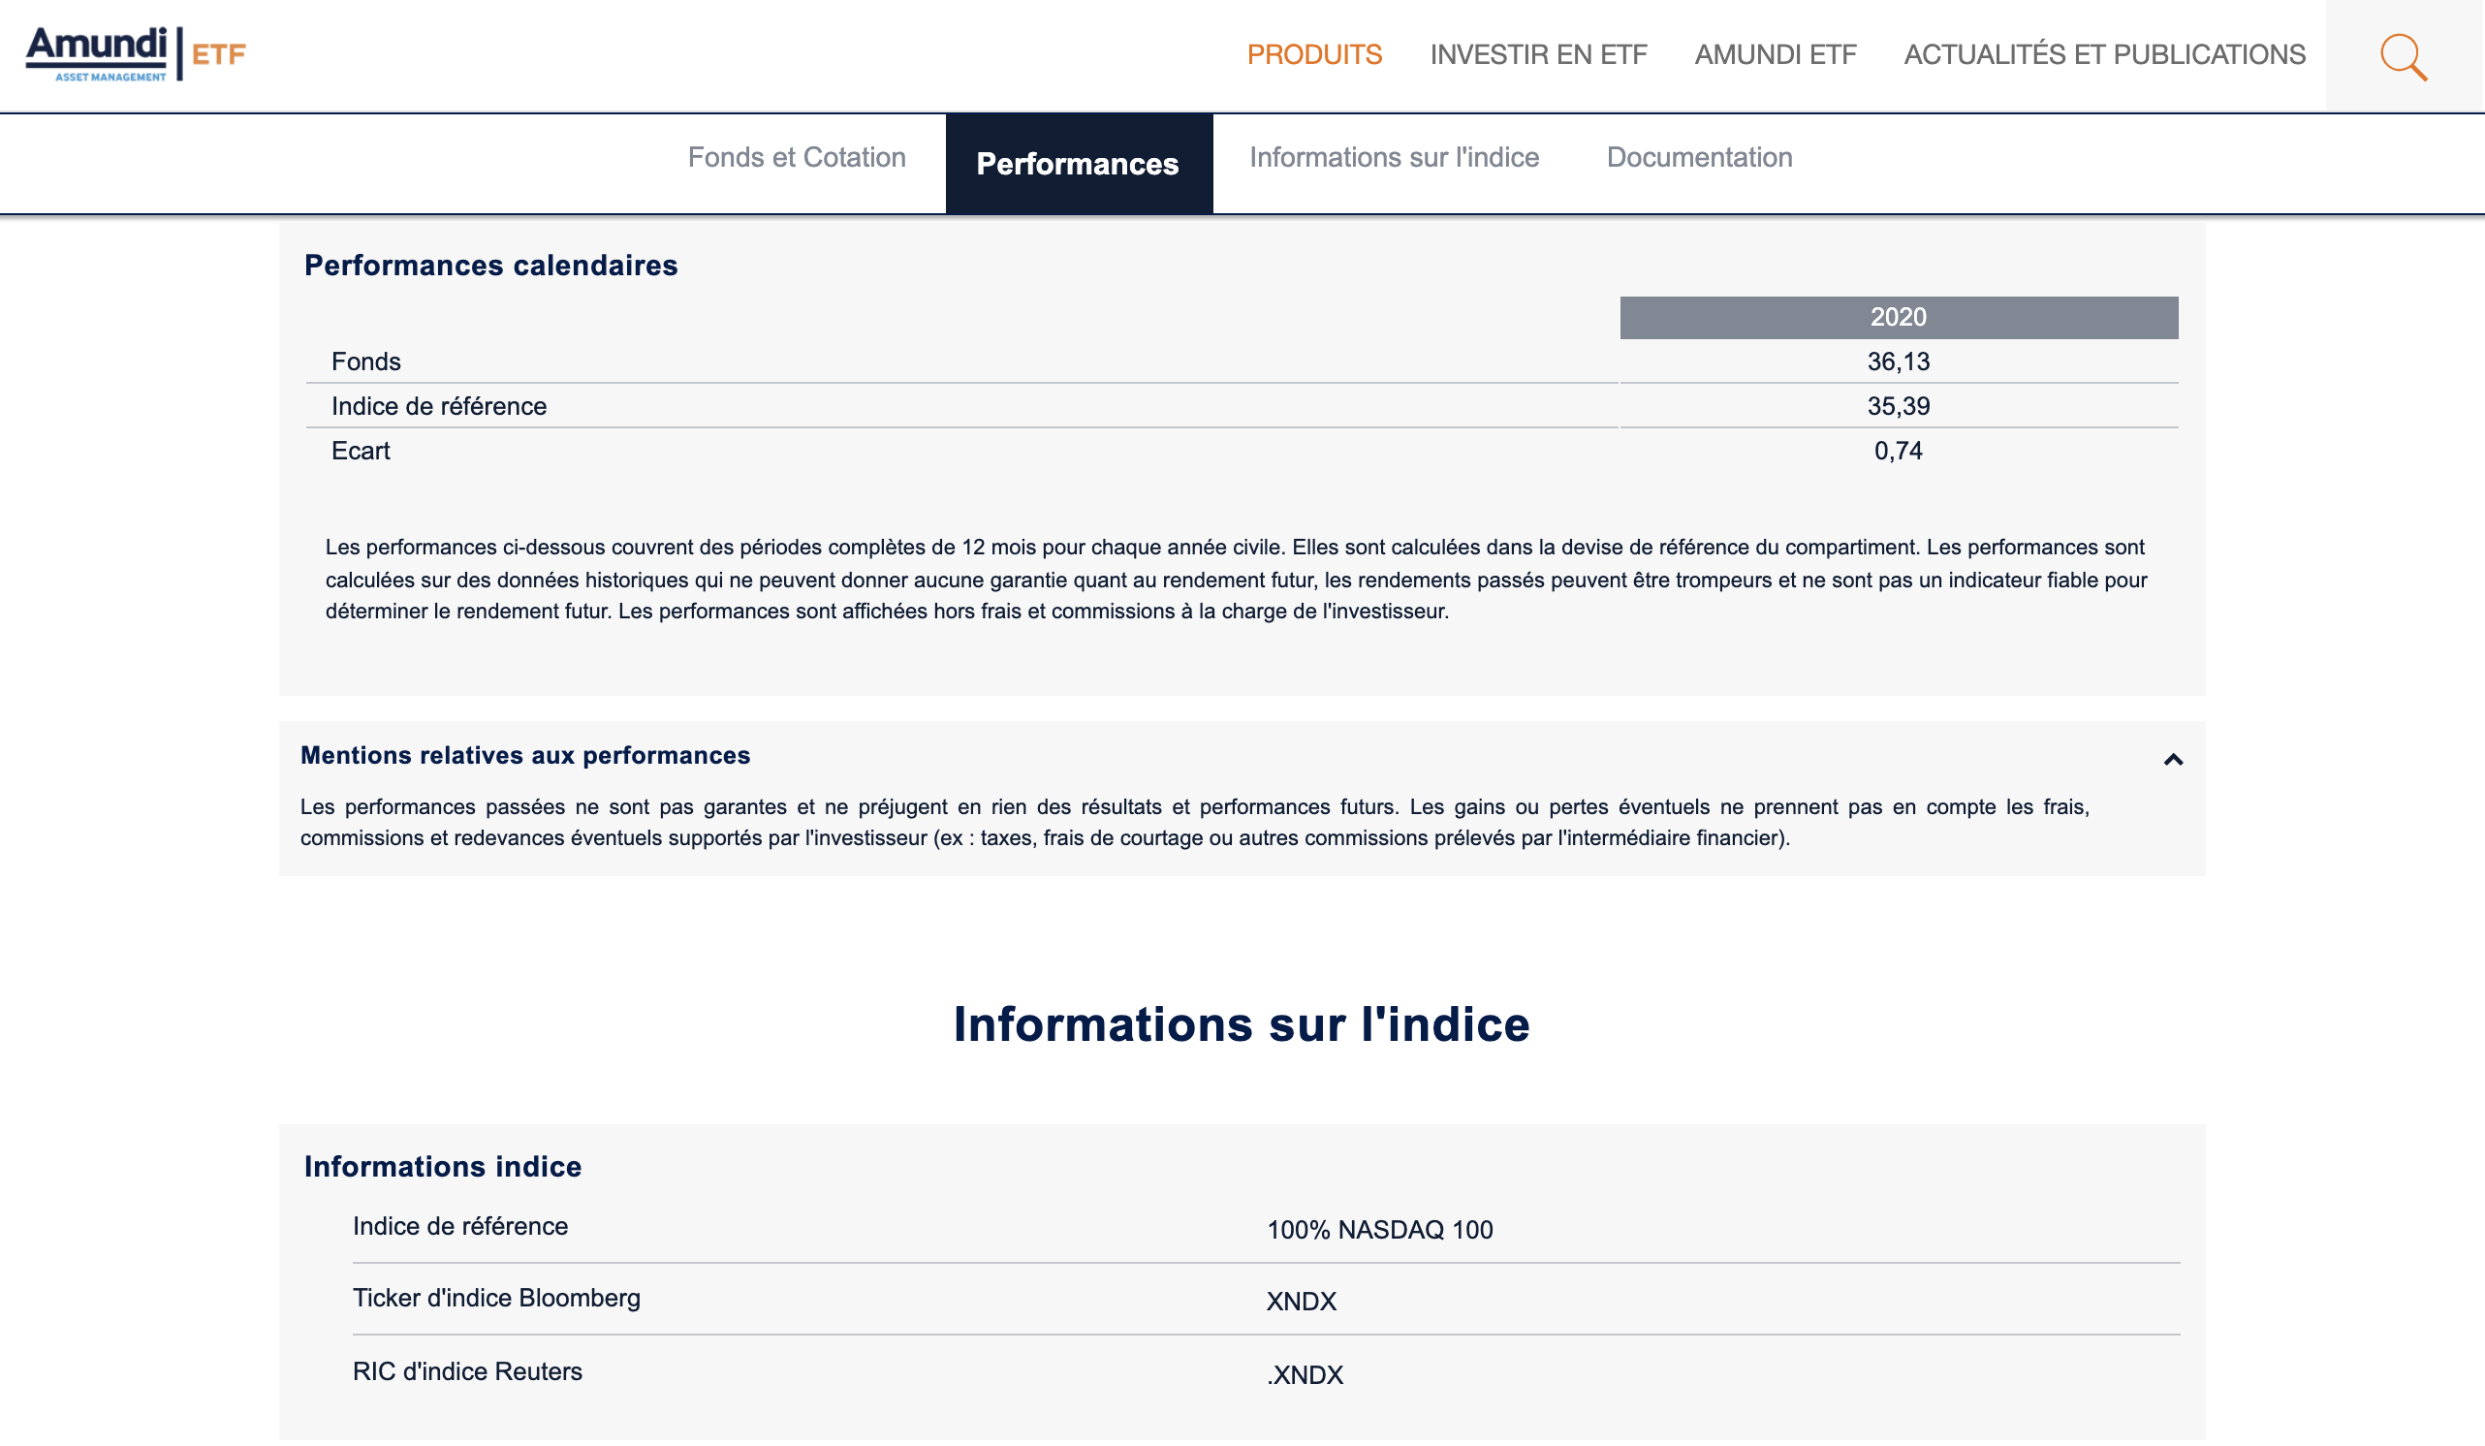Open ACTUALITÉS ET PUBLICATIONS menu
The width and height of the screenshot is (2485, 1446).
(2104, 54)
